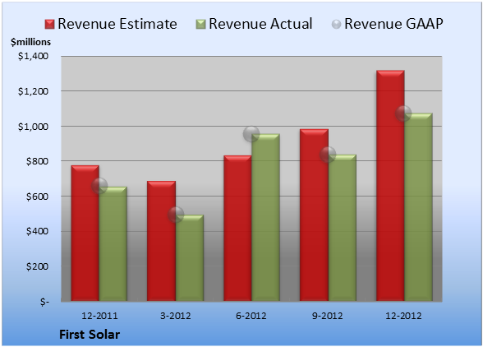The width and height of the screenshot is (483, 347).
Task: Click the '12-2012' quarter label
Action: [403, 316]
